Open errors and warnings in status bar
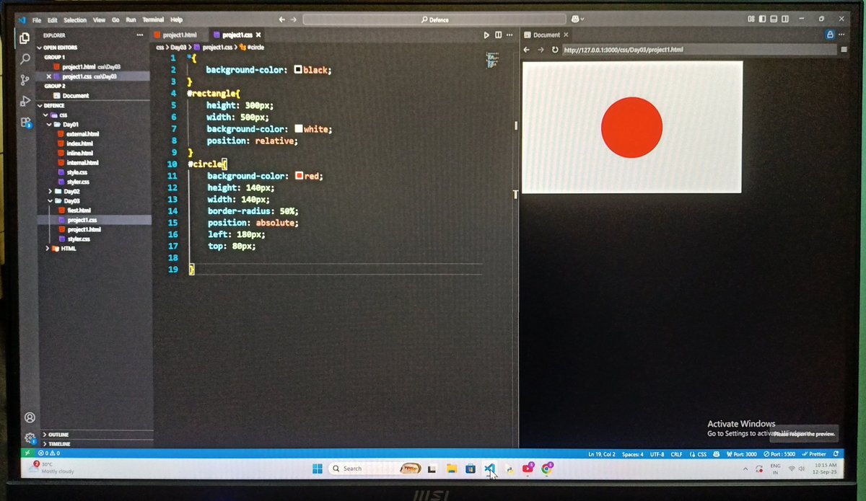 click(x=50, y=453)
